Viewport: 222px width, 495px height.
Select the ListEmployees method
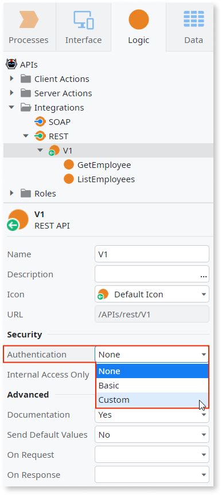[106, 179]
